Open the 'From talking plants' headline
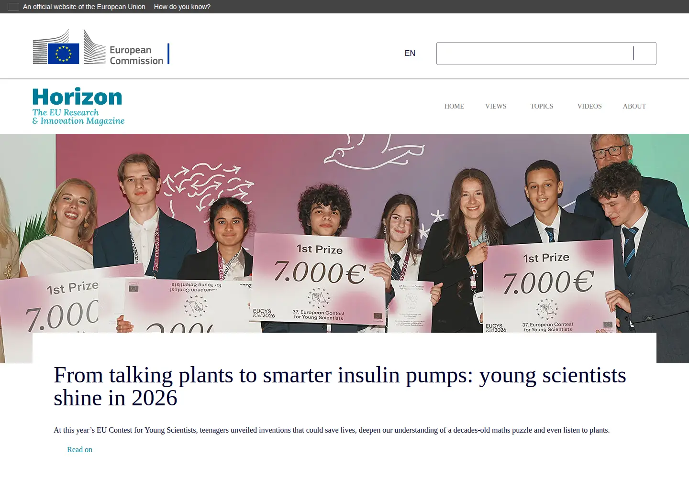 coord(340,386)
